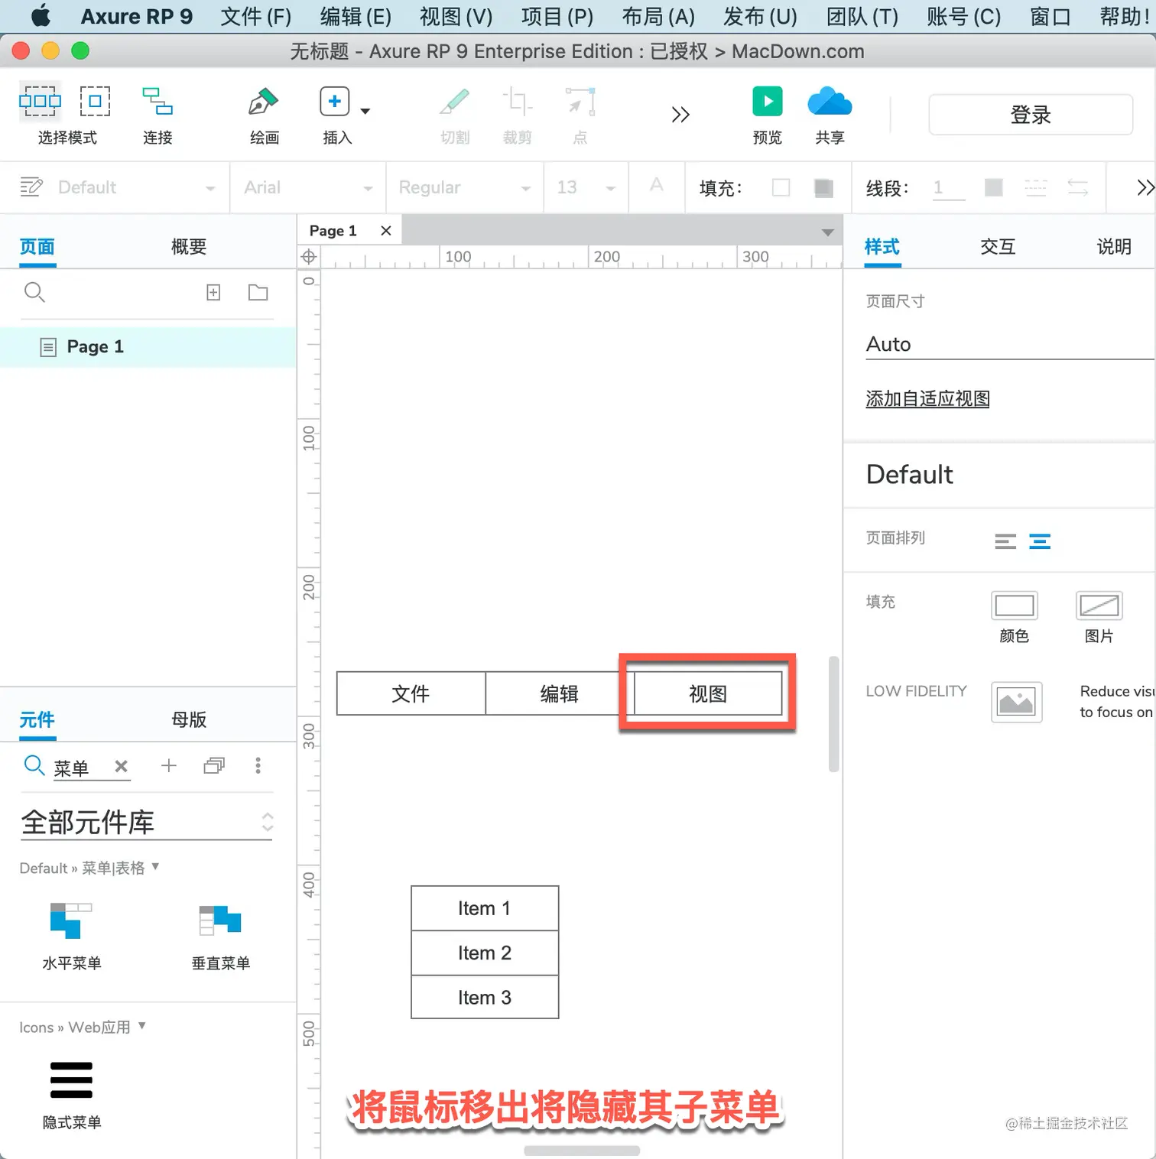This screenshot has width=1156, height=1159.
Task: Expand the main toolbar overflow chevrons
Action: click(x=680, y=115)
